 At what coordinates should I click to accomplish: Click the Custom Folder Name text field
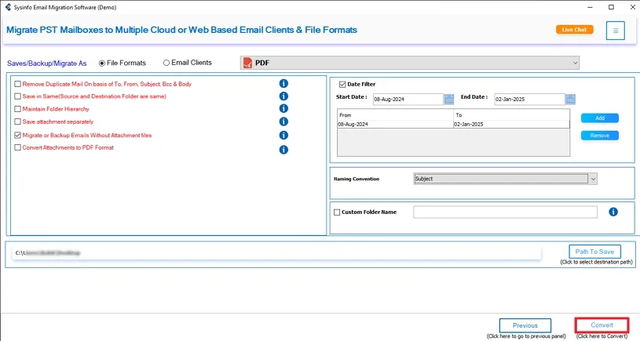point(505,212)
